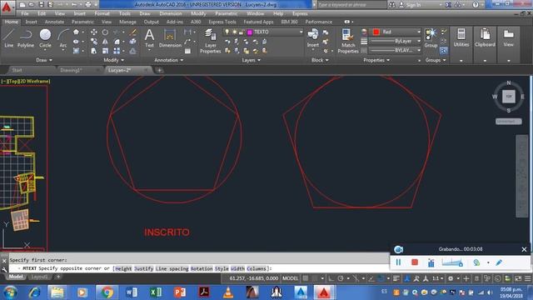533x300 pixels.
Task: Open the Format menu
Action: coord(102,13)
